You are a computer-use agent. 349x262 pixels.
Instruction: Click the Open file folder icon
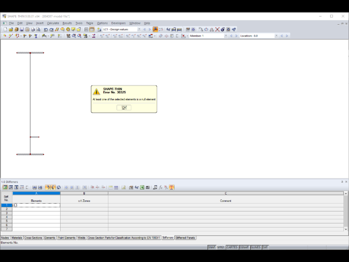(11, 29)
